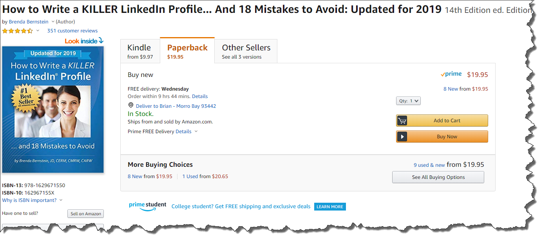Image resolution: width=543 pixels, height=241 pixels.
Task: Click the Prime logo next to the price
Action: pos(451,74)
